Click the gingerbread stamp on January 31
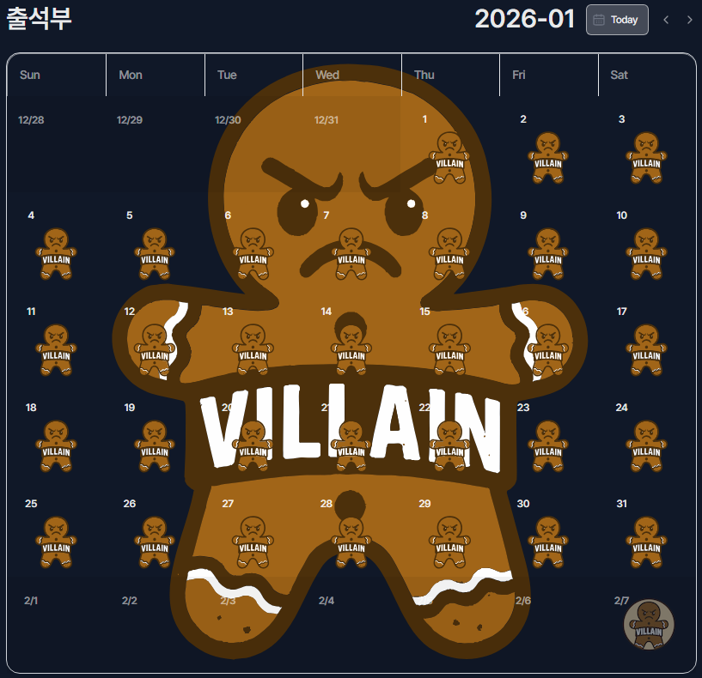 click(646, 542)
